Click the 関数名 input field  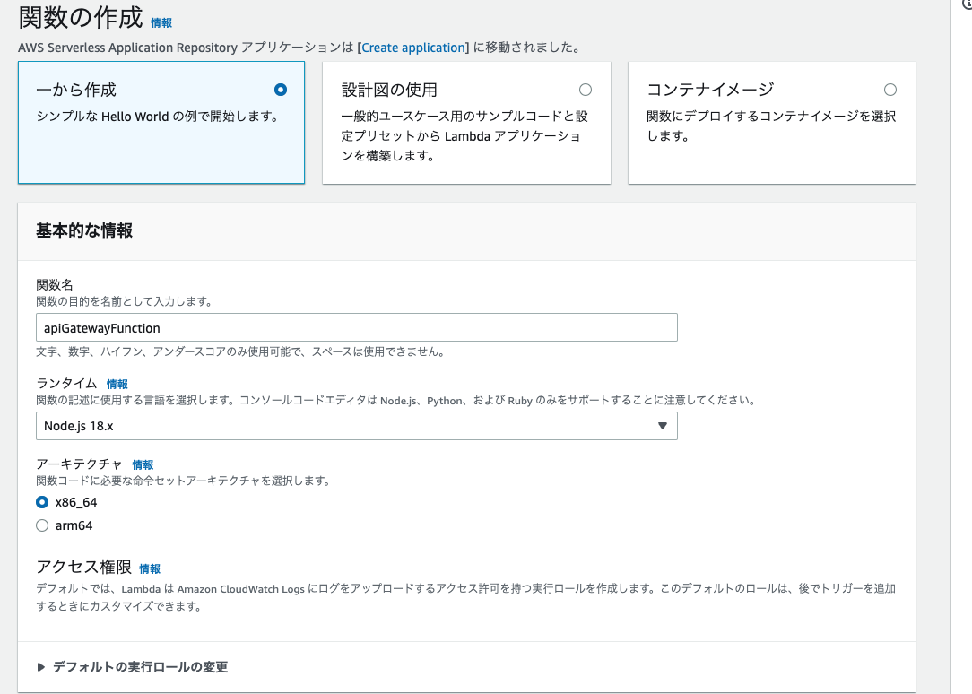click(x=357, y=327)
